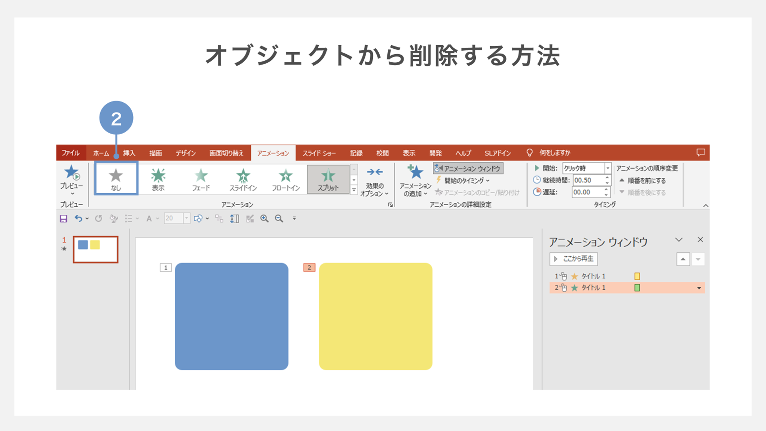Select the yellow rounded rectangle
This screenshot has width=766, height=431.
click(376, 317)
